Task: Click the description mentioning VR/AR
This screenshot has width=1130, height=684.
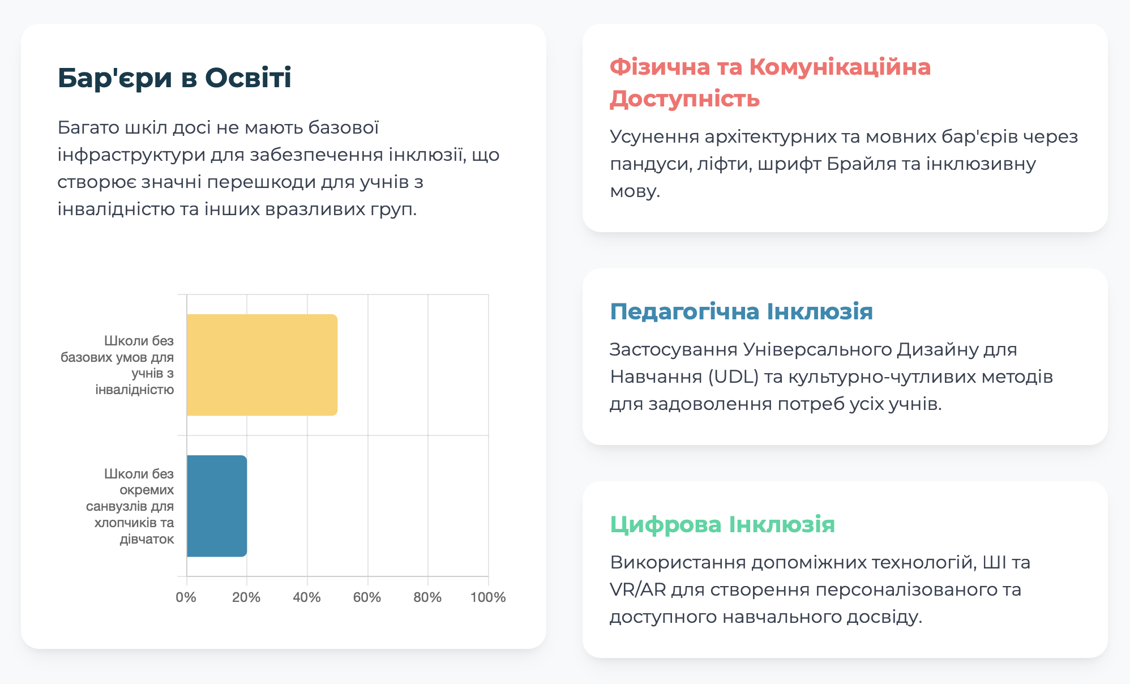Action: coord(820,589)
